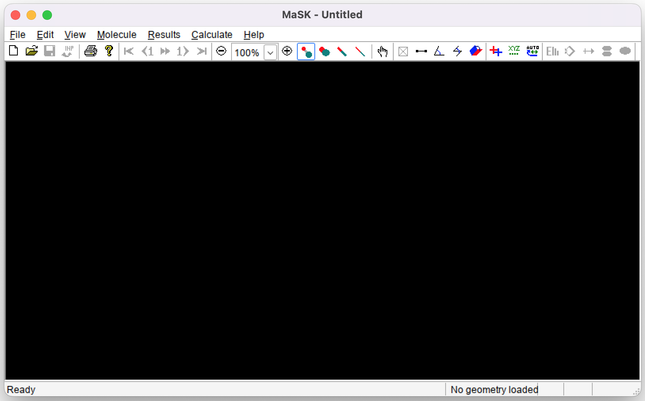Open the Print dialog
The image size is (645, 401).
click(x=90, y=51)
